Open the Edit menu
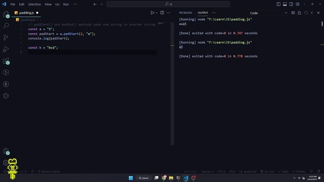Viewport: 324px width, 182px height. [21, 4]
